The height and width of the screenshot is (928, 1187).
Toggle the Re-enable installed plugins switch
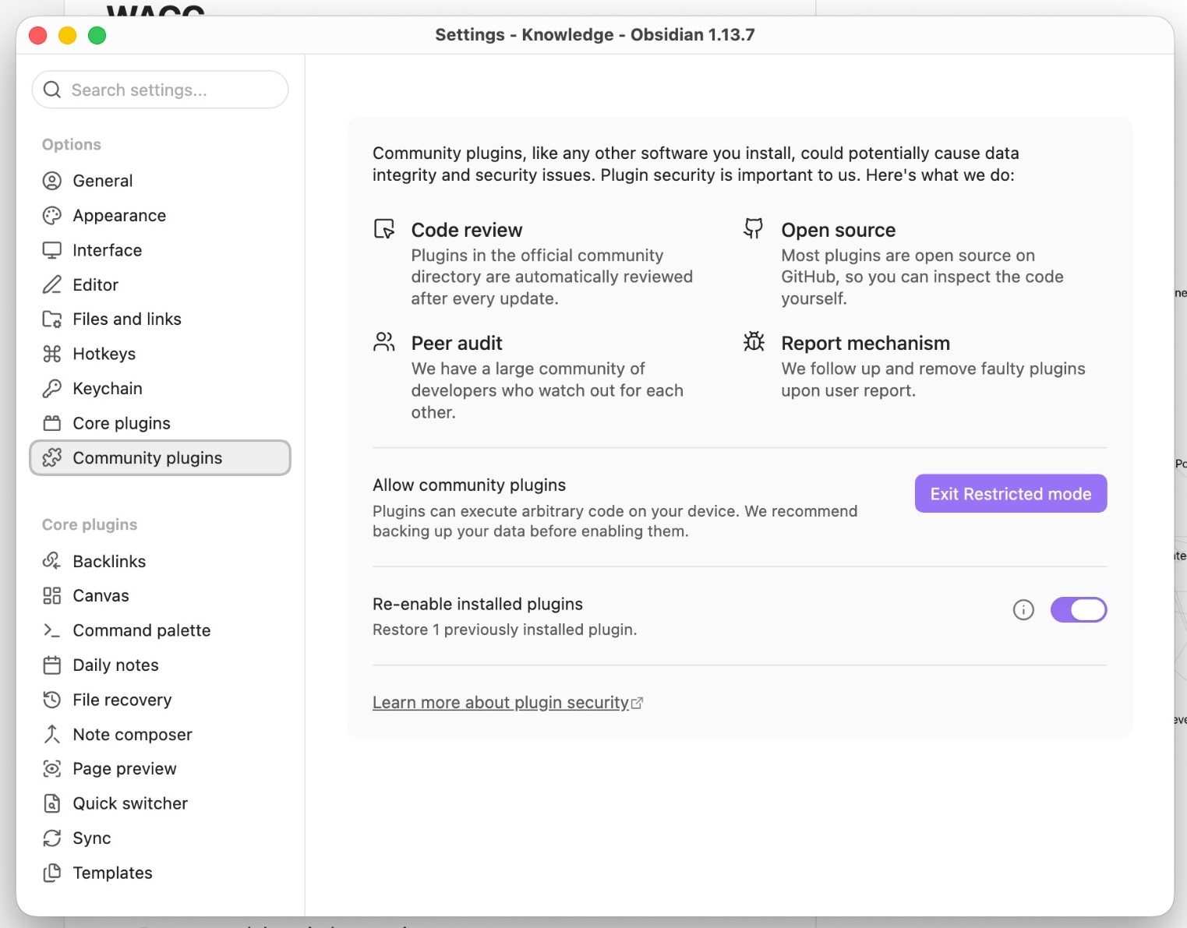tap(1079, 610)
